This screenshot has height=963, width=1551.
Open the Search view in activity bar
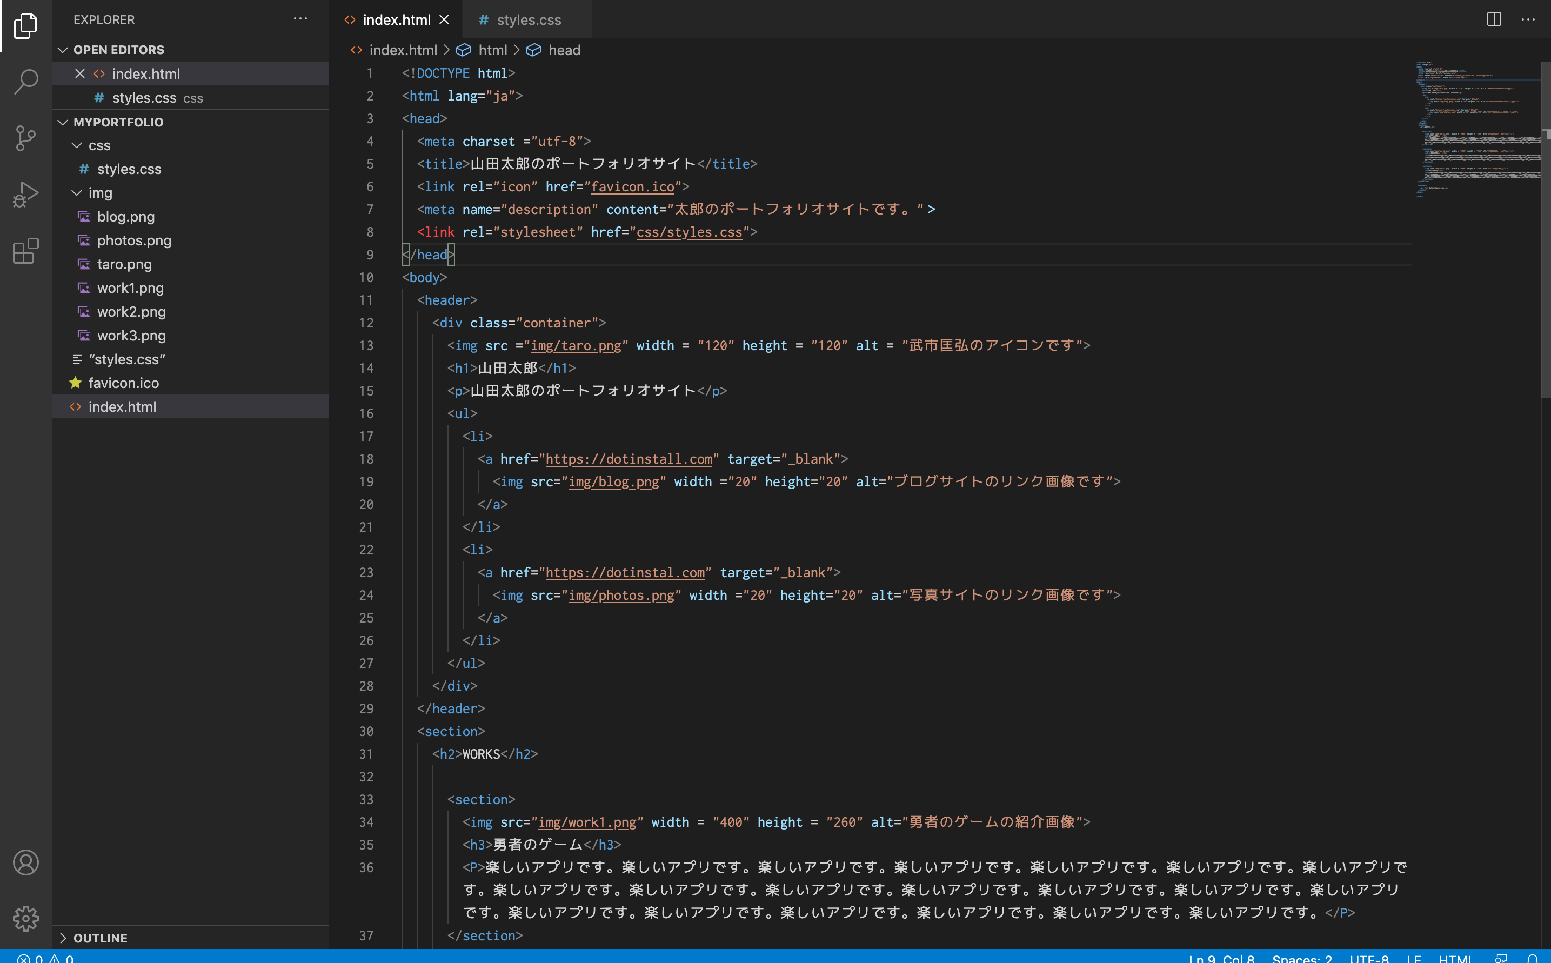coord(25,82)
